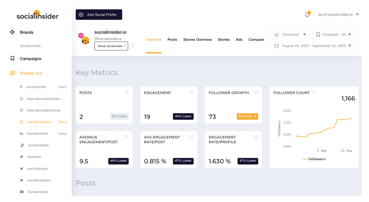Open the Brands section
Screen dimensions: 369x202
click(27, 32)
